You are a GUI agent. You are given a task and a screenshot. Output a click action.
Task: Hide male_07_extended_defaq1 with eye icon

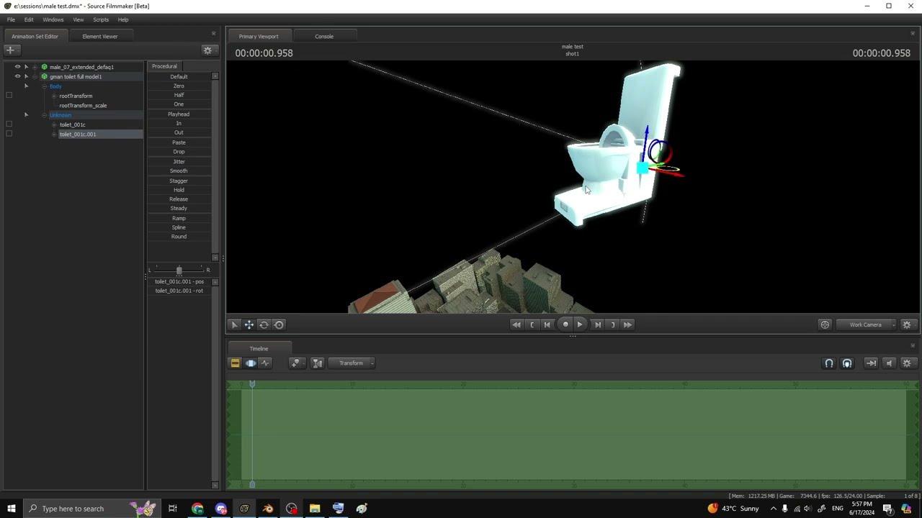(x=17, y=67)
